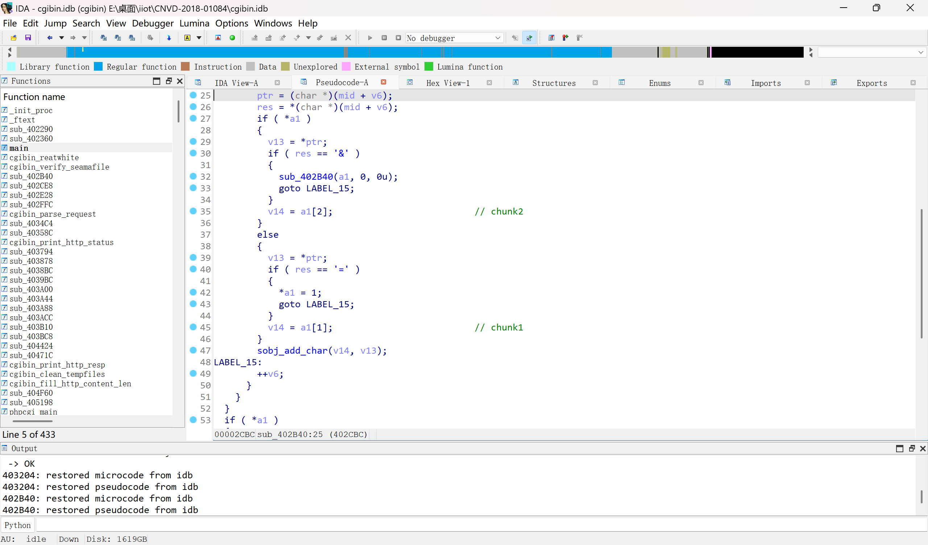This screenshot has height=545, width=928.
Task: Click goto LABEL_15 on line 33
Action: [x=316, y=188]
